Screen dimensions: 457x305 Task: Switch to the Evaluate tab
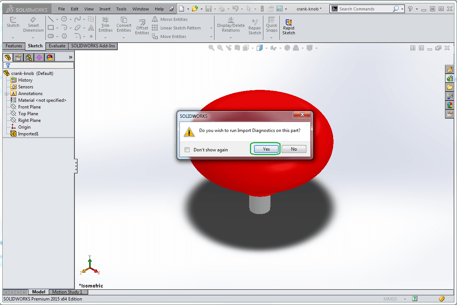[57, 46]
